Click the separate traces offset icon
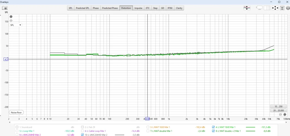This screenshot has height=136, width=290. click(x=247, y=8)
